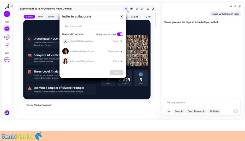This screenshot has width=245, height=141.
Task: Click the document title text
Action: point(46,9)
